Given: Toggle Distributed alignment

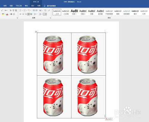Looking at the screenshot, I should (31, 14).
